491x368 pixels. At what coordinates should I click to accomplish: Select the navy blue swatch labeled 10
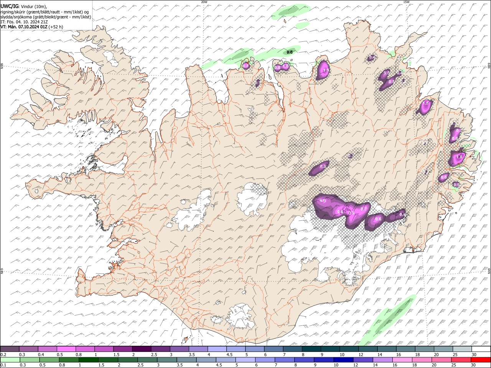pyautogui.click(x=343, y=360)
